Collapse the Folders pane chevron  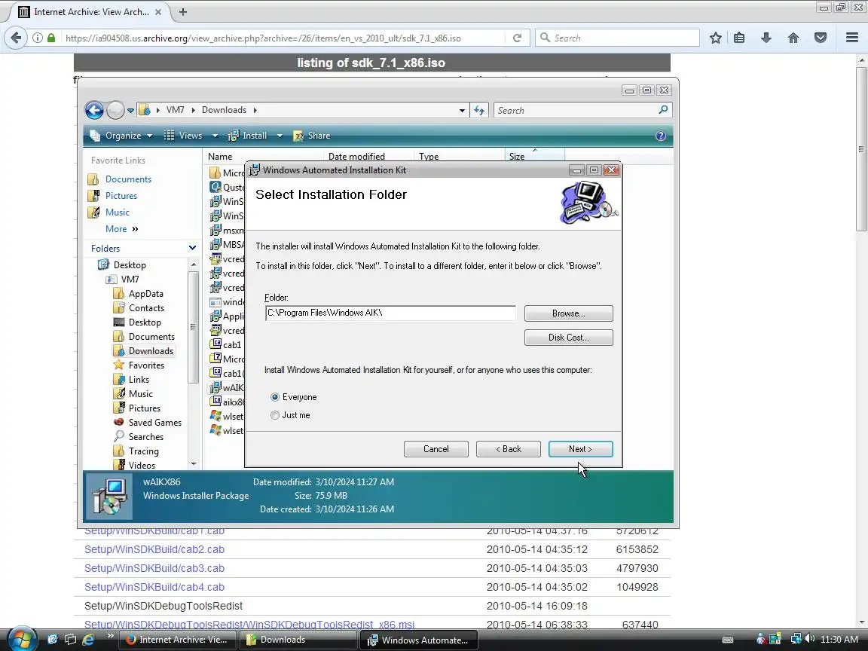pos(192,248)
